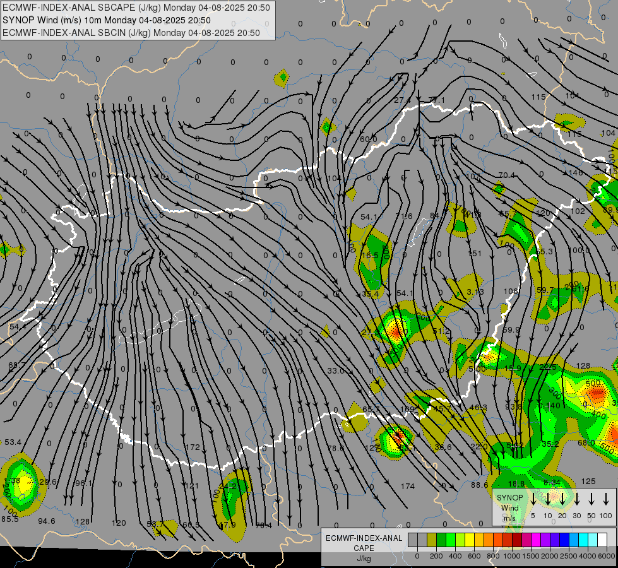Click the map value 68.0

coord(586,442)
